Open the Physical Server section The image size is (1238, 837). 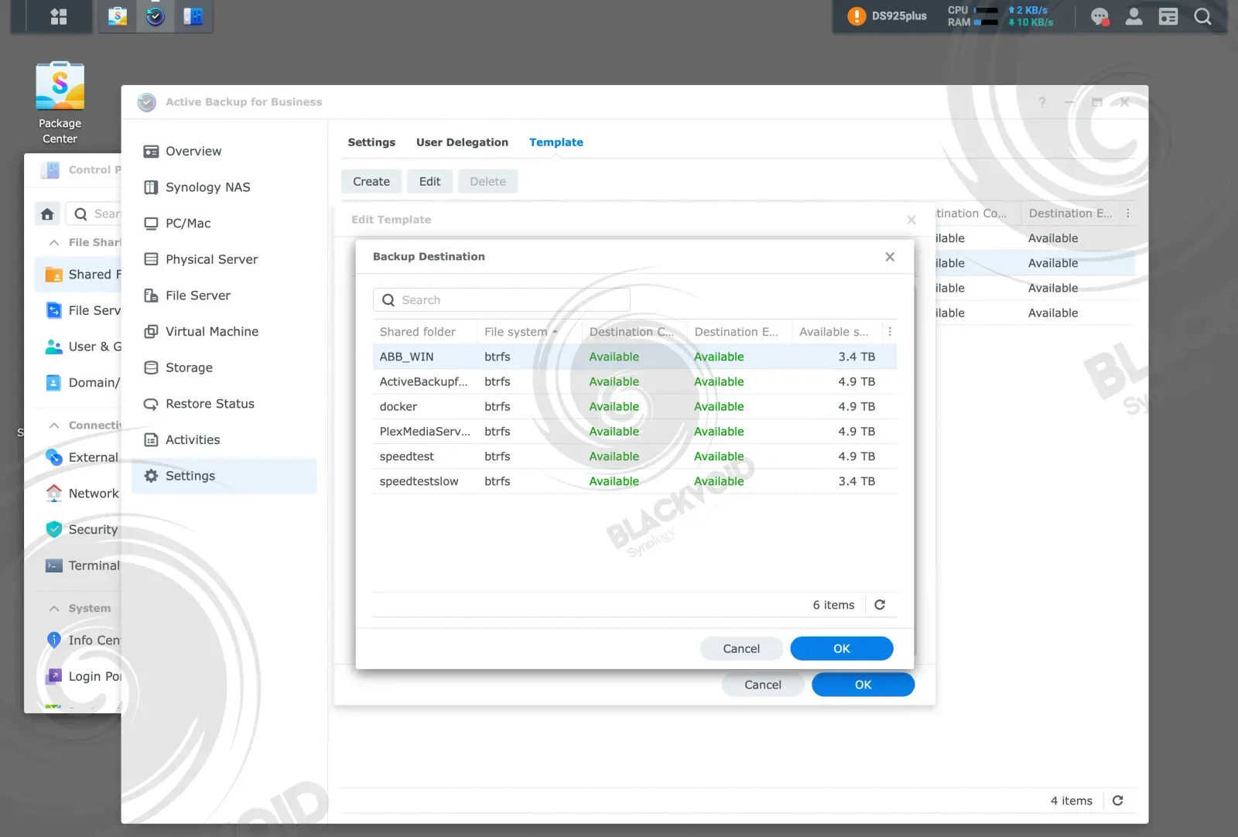(x=224, y=259)
